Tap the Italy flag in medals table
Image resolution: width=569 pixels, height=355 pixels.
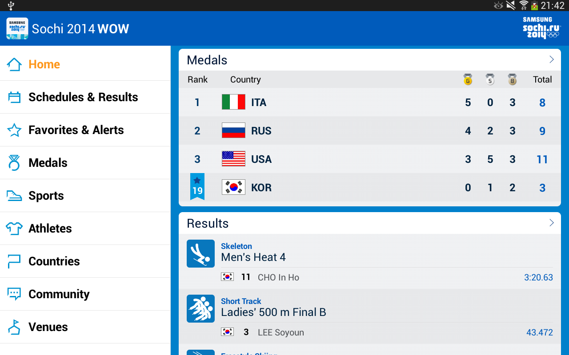click(233, 102)
